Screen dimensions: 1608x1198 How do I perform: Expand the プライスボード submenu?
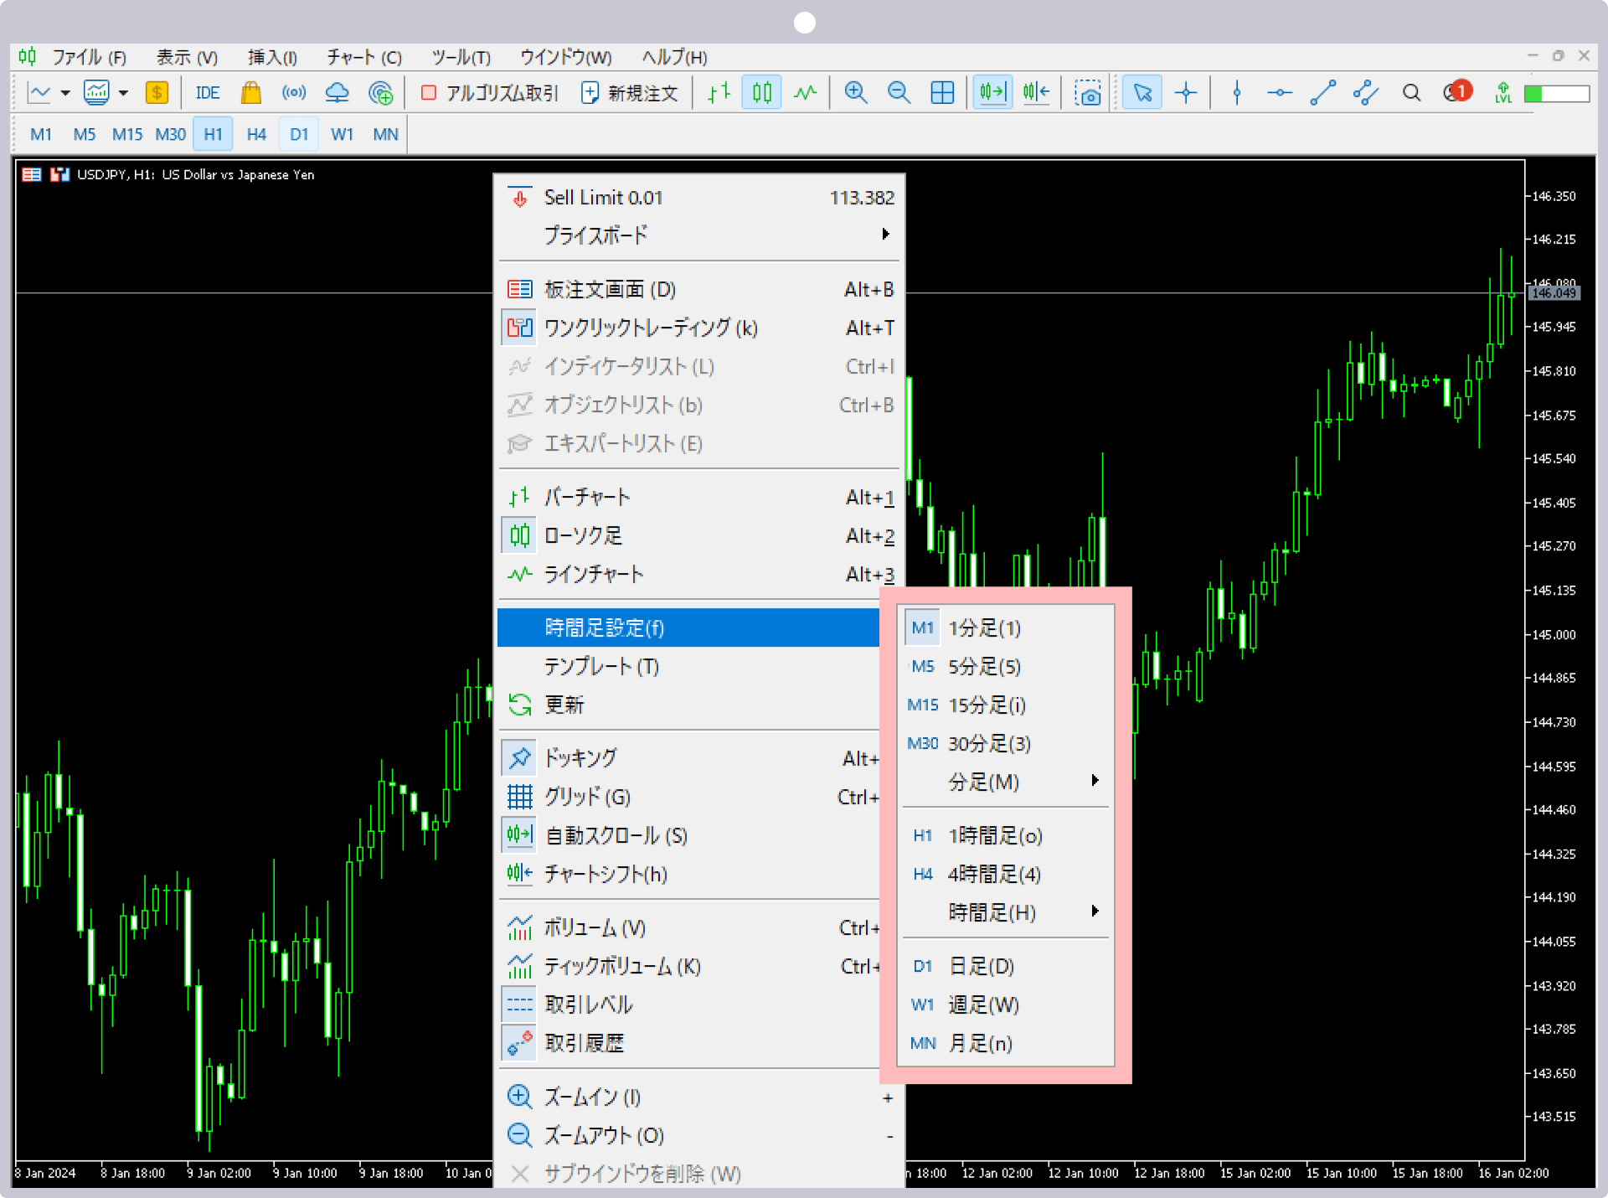click(699, 235)
